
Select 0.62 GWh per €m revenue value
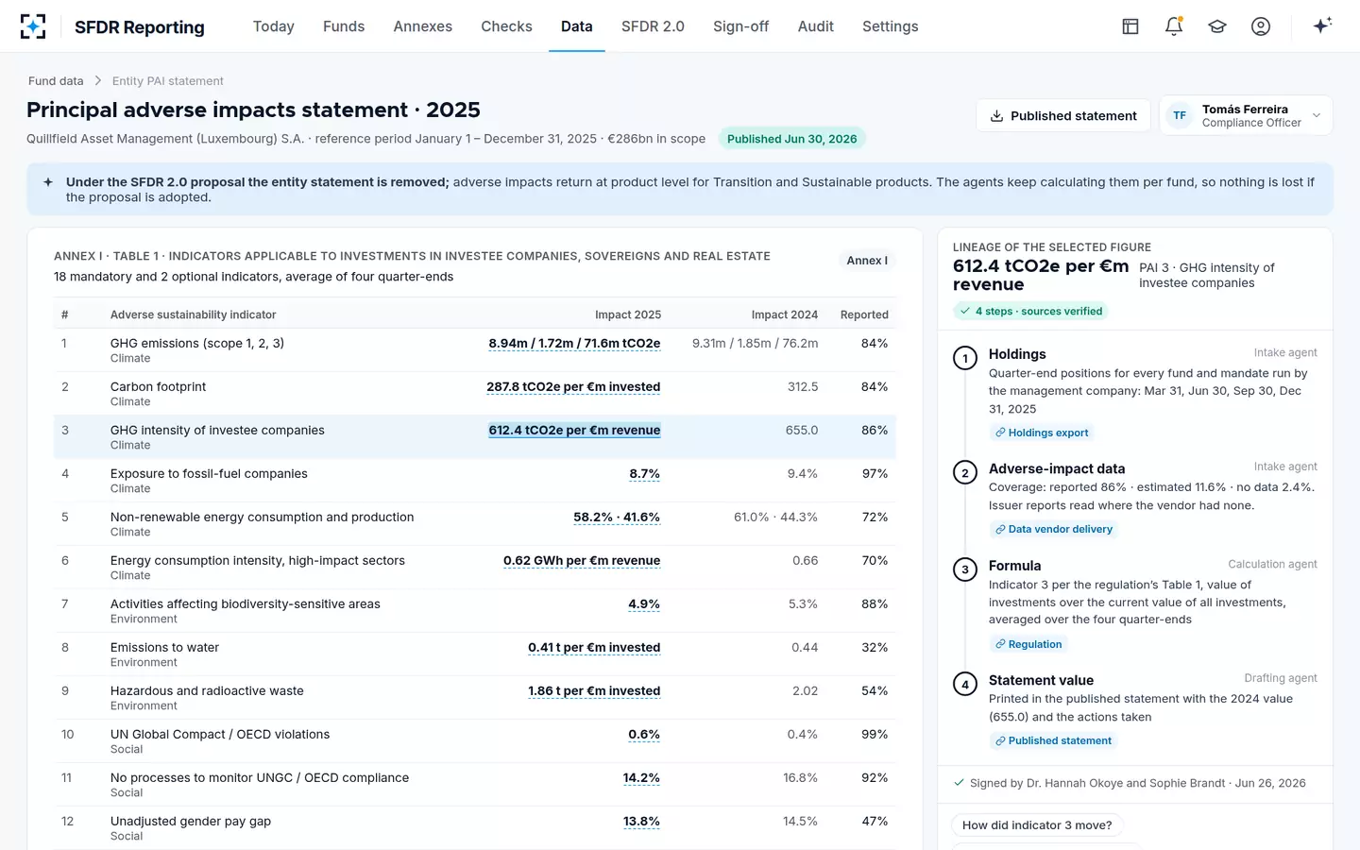(x=582, y=561)
